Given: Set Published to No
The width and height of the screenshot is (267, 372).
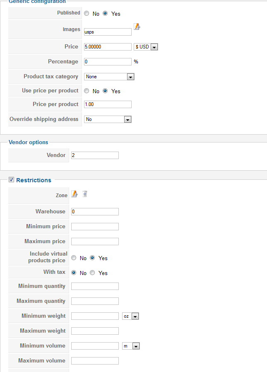Looking at the screenshot, I should 87,14.
